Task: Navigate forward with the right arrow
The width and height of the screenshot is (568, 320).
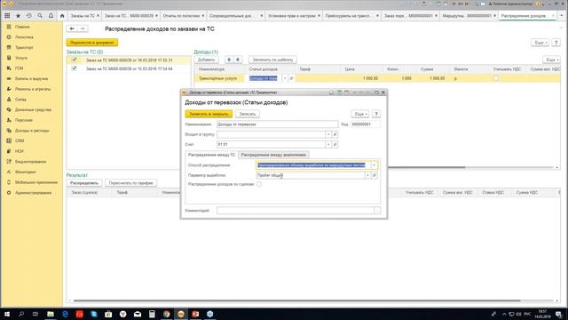Action: (83, 28)
